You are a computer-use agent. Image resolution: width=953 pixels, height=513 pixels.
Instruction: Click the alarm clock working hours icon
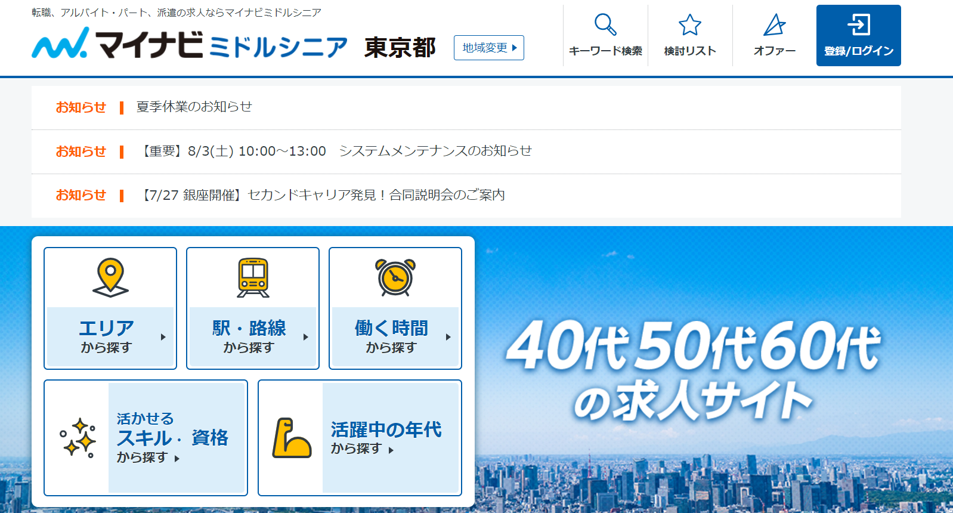tap(395, 277)
